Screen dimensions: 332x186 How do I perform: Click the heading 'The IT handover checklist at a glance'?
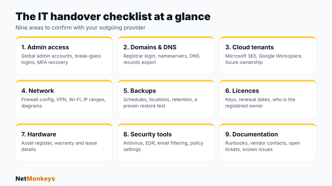(113, 17)
